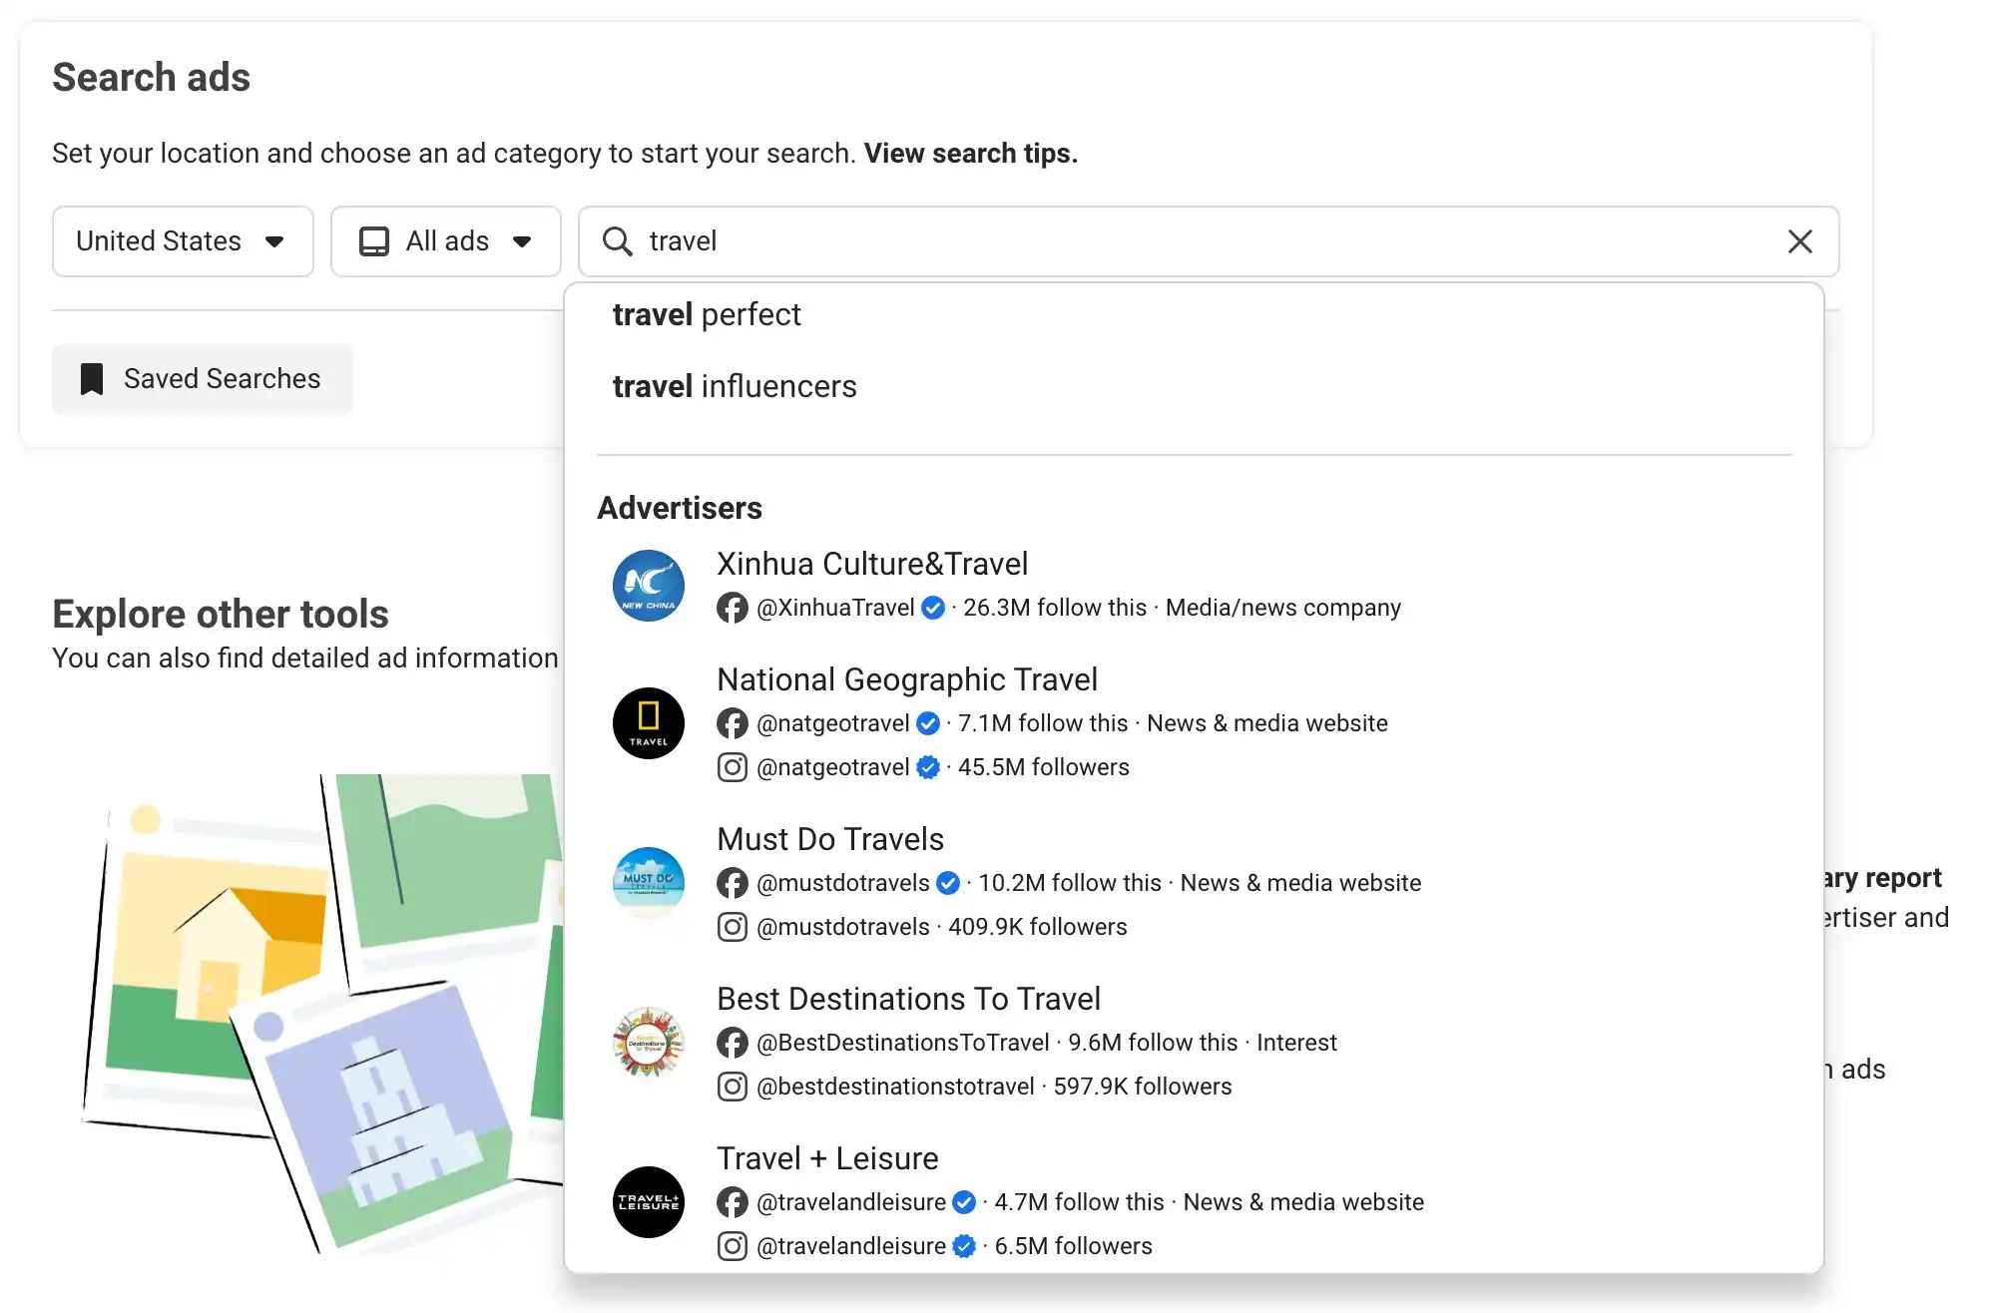Open the All ads category dropdown
Screen dimensions: 1996x1313
(445, 240)
